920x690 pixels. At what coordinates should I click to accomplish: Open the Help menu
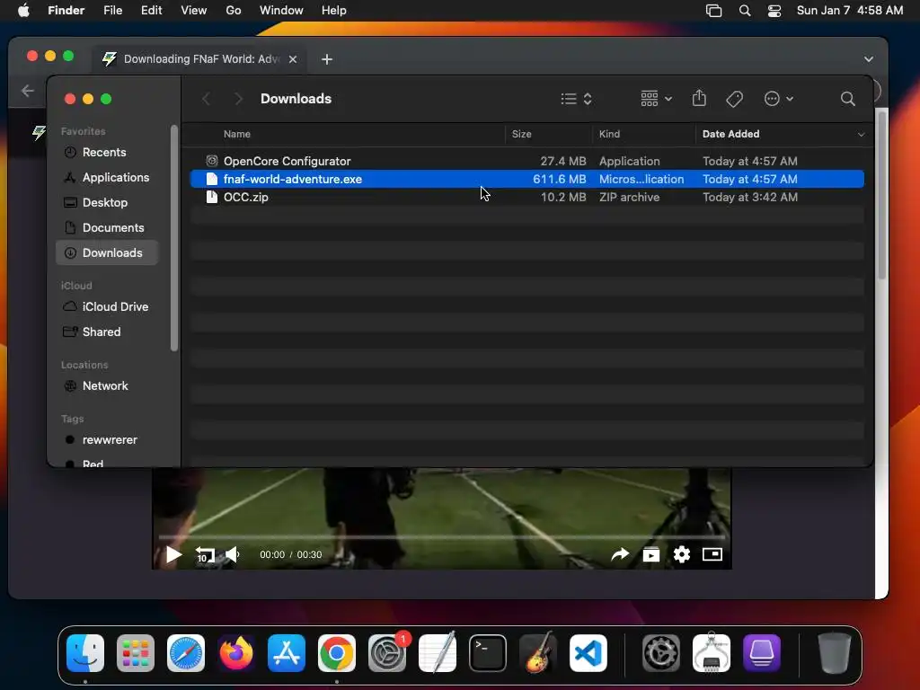tap(334, 11)
